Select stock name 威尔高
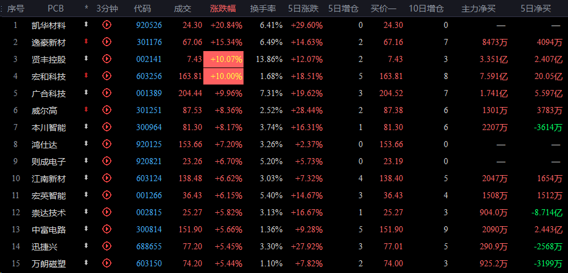Viewport: 568px width, 273px height. pos(44,111)
